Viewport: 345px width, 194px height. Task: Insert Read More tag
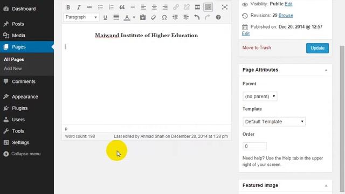point(197,7)
